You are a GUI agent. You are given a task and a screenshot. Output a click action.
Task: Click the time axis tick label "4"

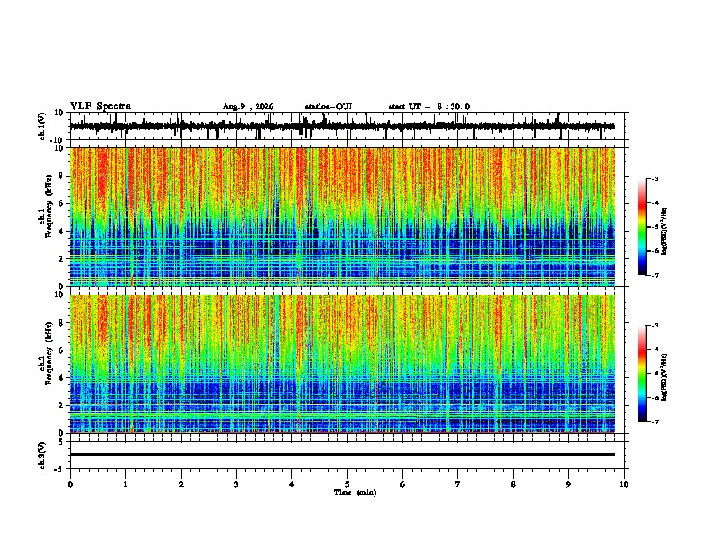pyautogui.click(x=291, y=484)
